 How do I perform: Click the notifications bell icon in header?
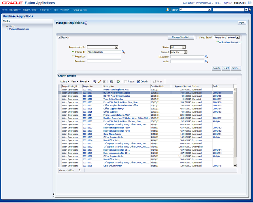[x=168, y=10]
